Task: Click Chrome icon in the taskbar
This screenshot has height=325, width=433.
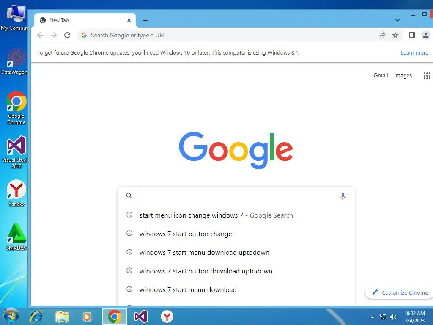Action: coord(114,317)
